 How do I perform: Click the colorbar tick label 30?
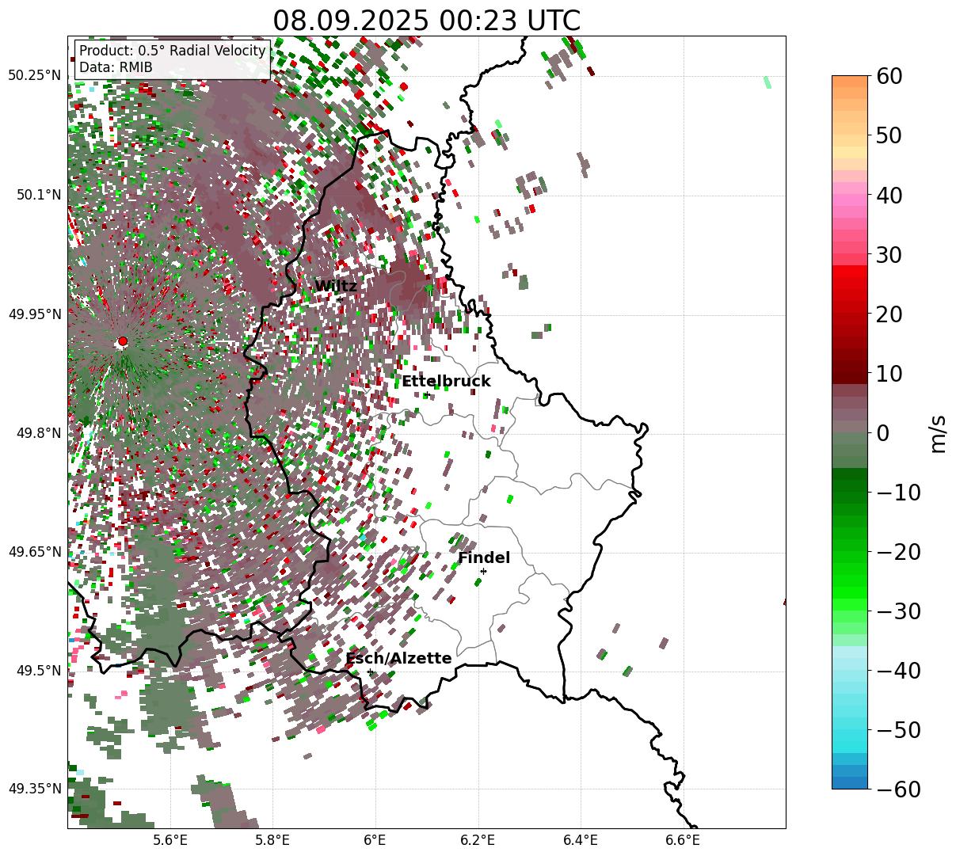(x=890, y=254)
